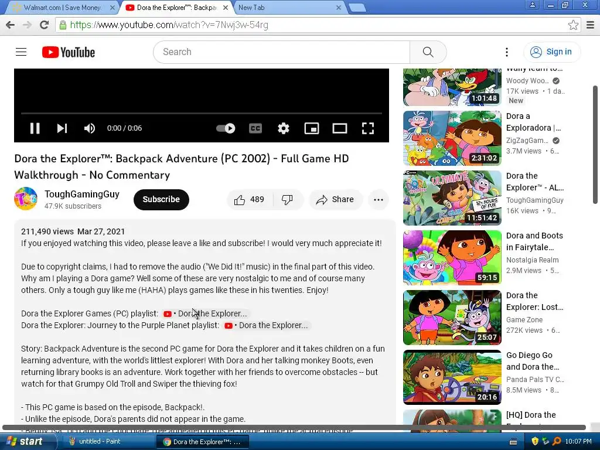Go to YouTube home logo
Image resolution: width=600 pixels, height=450 pixels.
(x=69, y=52)
